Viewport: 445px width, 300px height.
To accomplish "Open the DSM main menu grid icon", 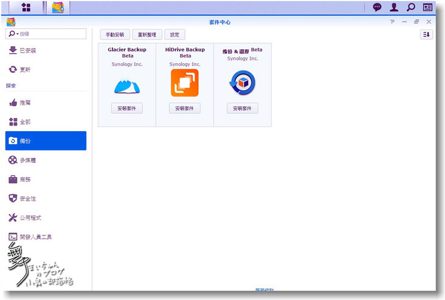I will pos(26,7).
